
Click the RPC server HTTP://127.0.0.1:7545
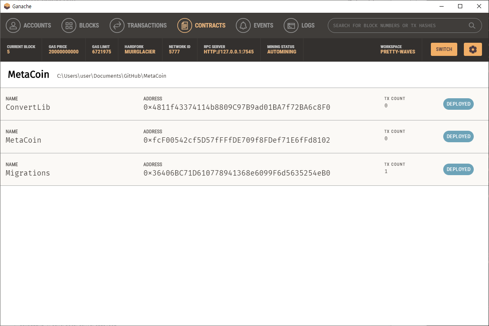(228, 52)
